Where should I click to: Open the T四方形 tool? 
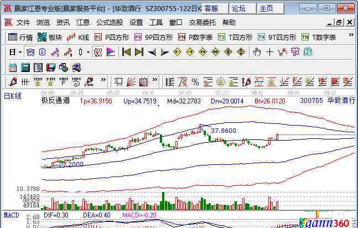[235, 37]
